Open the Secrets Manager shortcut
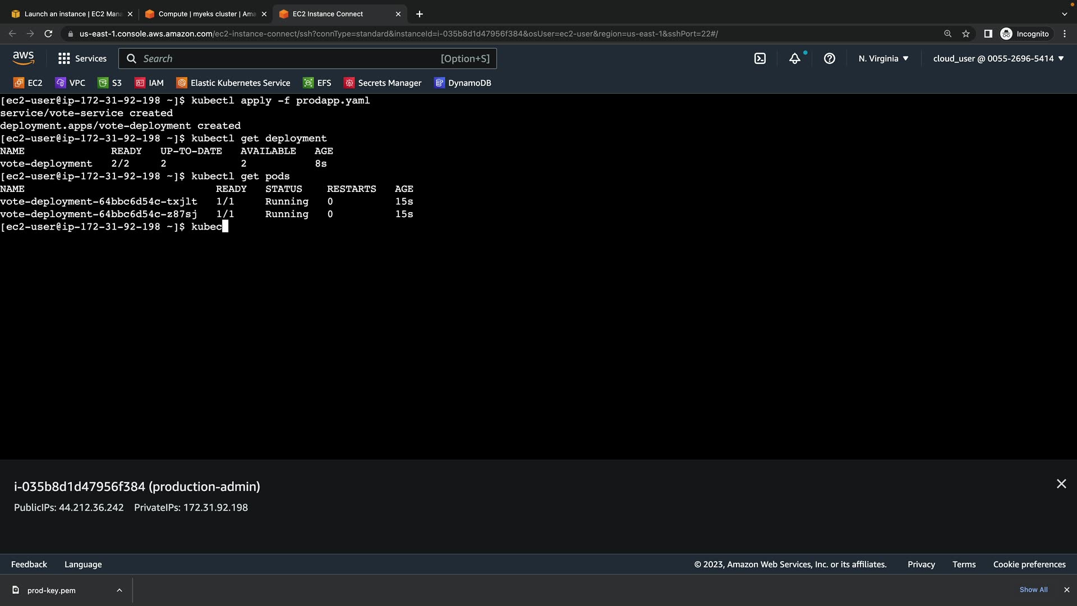Screen dimensions: 1077x606 tap(383, 83)
